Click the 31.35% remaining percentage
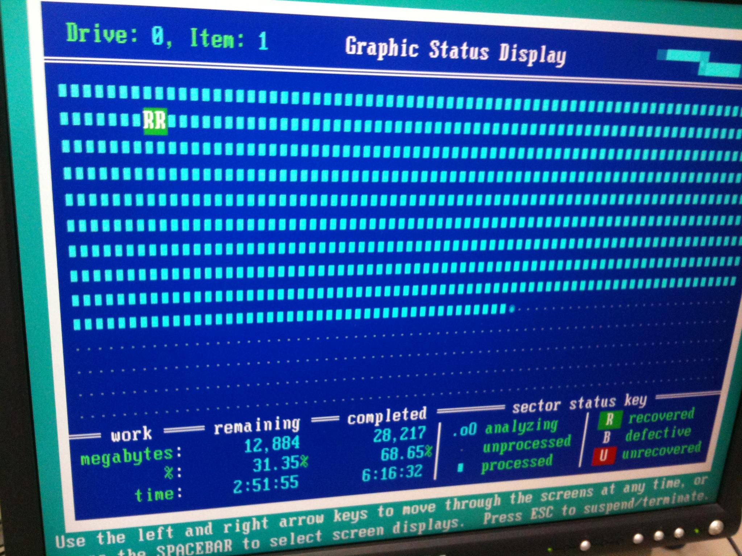Image resolution: width=742 pixels, height=556 pixels. pyautogui.click(x=280, y=464)
